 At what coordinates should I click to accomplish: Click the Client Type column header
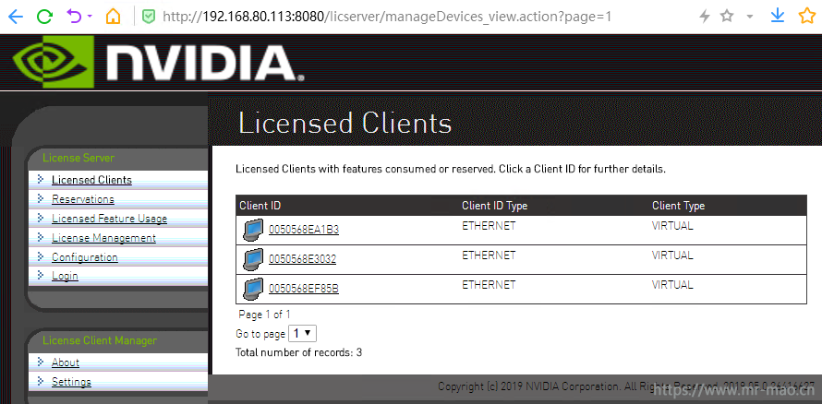tap(678, 206)
